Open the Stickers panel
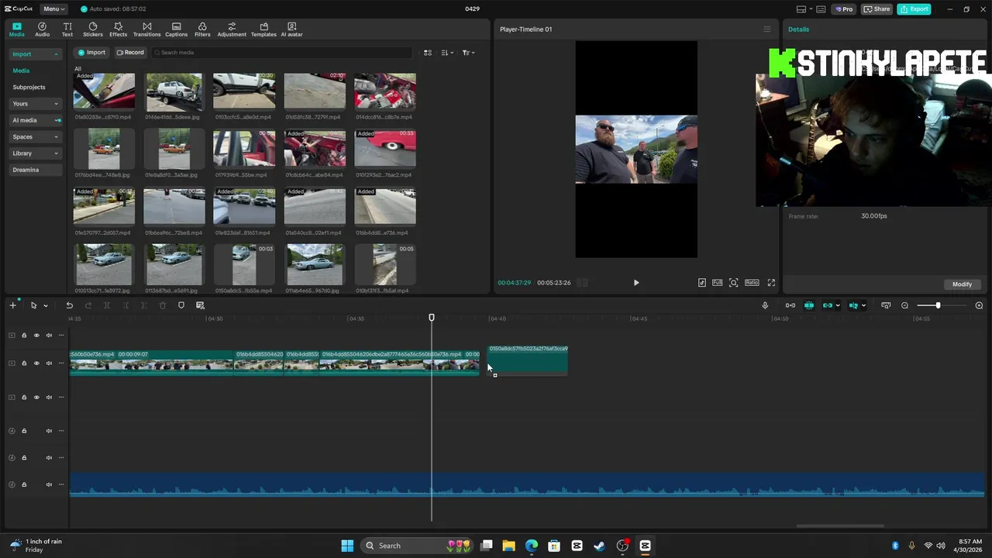 pyautogui.click(x=93, y=29)
